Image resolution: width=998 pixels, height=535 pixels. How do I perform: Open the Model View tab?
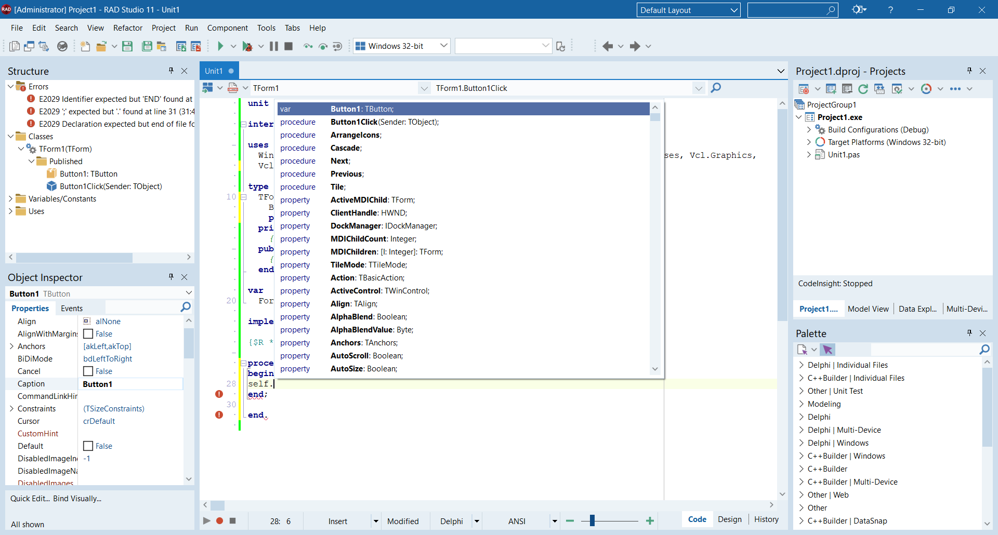[x=868, y=309]
